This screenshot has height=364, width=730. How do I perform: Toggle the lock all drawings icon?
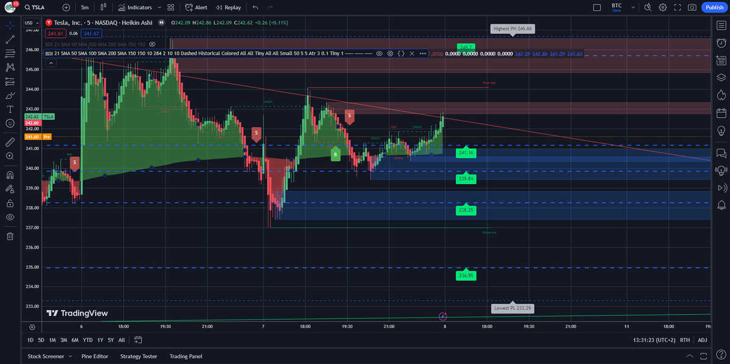point(10,203)
